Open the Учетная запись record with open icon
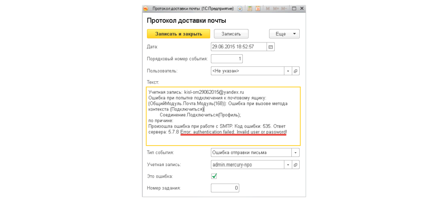 click(295, 165)
